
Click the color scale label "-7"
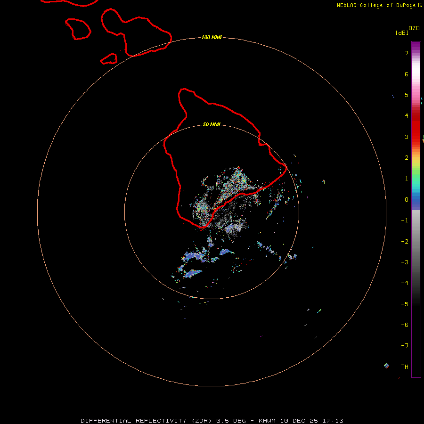coord(405,346)
